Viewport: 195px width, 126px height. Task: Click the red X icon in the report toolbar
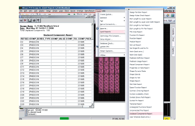tap(25, 20)
